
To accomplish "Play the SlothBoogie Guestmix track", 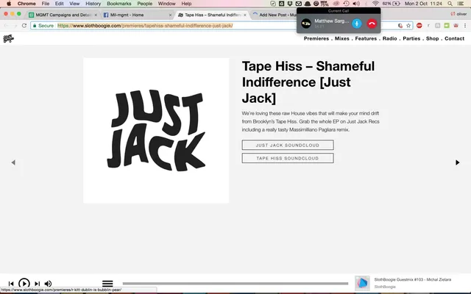I will pyautogui.click(x=24, y=283).
